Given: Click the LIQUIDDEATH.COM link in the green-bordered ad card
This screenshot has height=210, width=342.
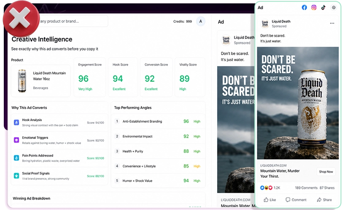Looking at the screenshot, I should [x=273, y=165].
